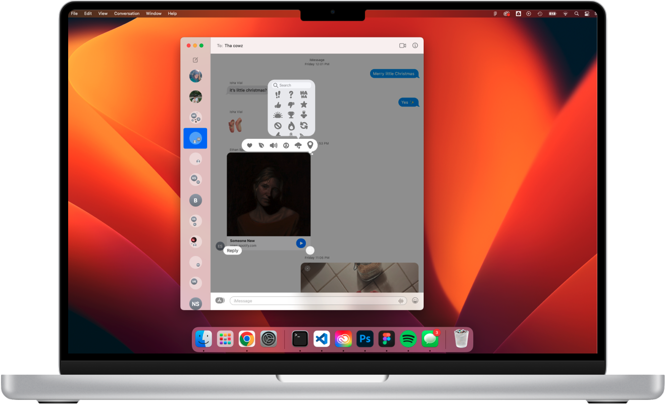The width and height of the screenshot is (666, 404).
Task: Open the emoji picker beside the message field
Action: [x=415, y=300]
